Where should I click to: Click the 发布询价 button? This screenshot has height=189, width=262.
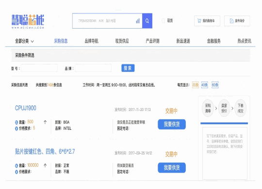point(237,21)
